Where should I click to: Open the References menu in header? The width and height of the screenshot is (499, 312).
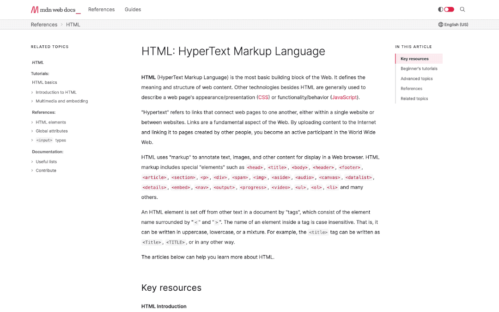(x=101, y=10)
